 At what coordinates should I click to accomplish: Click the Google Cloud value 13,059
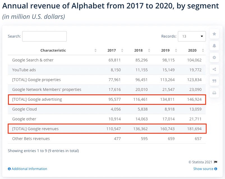(196, 109)
